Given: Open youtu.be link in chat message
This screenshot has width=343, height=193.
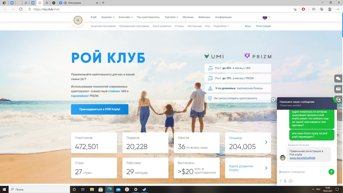Looking at the screenshot, I should click(x=302, y=158).
